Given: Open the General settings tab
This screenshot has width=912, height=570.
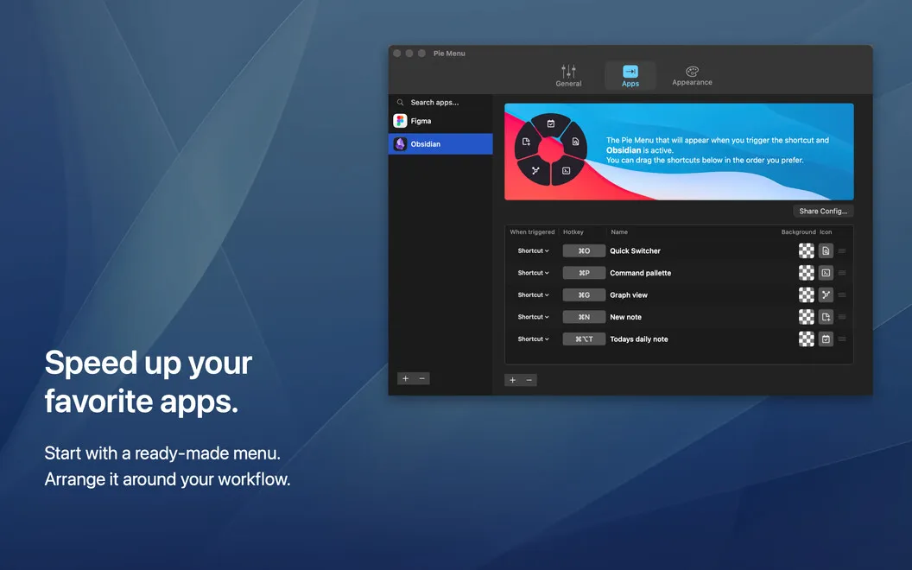Looking at the screenshot, I should (x=568, y=76).
